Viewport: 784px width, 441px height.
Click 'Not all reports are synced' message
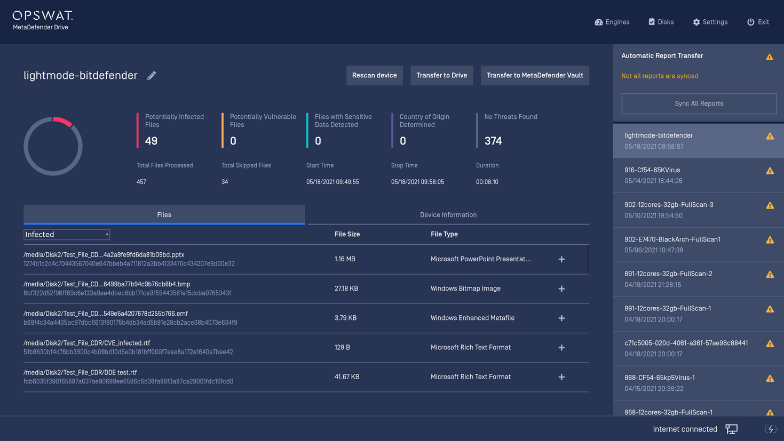[660, 76]
